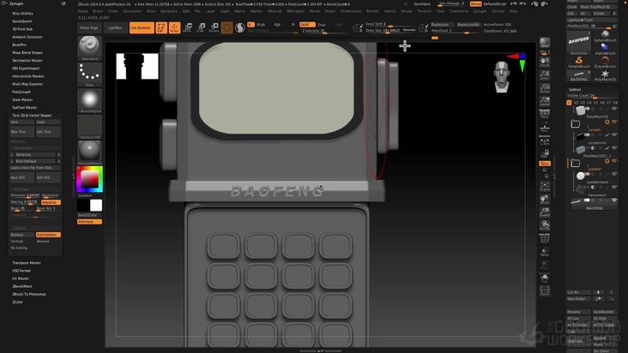Image resolution: width=628 pixels, height=353 pixels.
Task: Click the Home Page button
Action: point(89,27)
